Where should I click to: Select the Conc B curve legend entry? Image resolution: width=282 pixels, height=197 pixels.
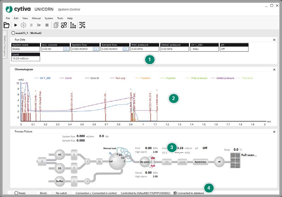point(92,78)
